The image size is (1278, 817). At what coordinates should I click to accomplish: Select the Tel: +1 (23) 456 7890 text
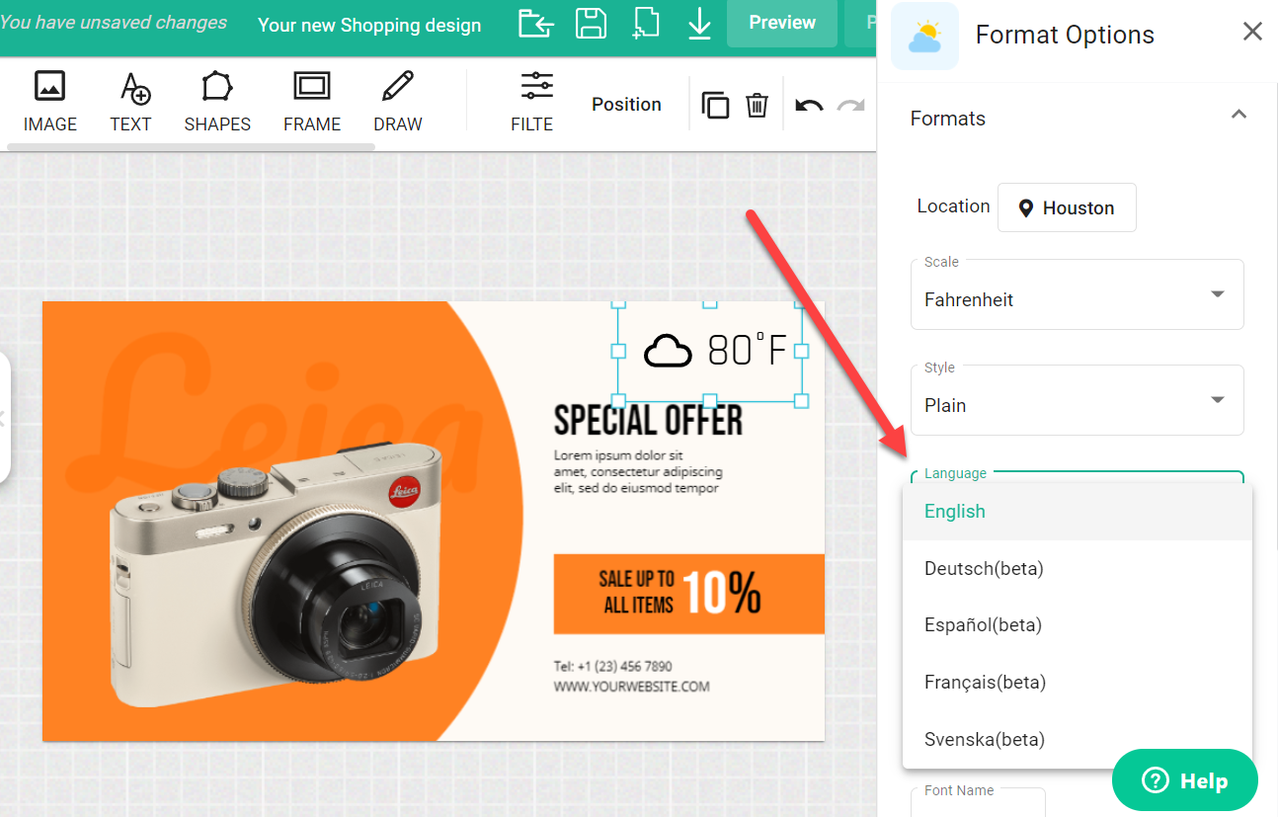(x=612, y=666)
